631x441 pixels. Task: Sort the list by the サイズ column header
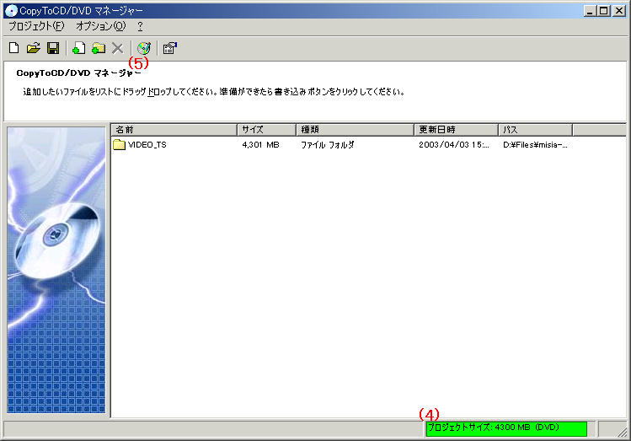click(x=267, y=130)
